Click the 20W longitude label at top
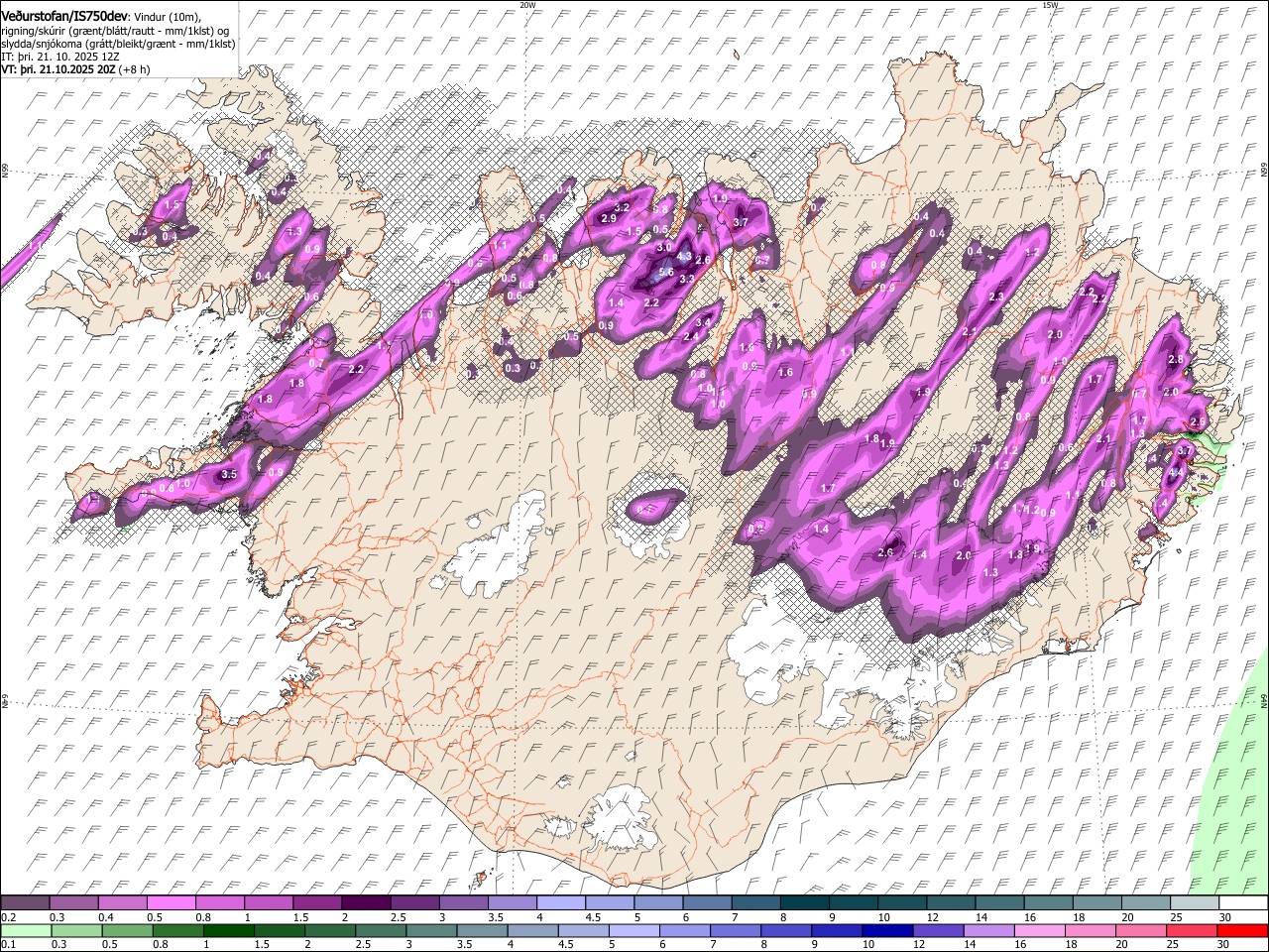1269x952 pixels. click(x=527, y=5)
